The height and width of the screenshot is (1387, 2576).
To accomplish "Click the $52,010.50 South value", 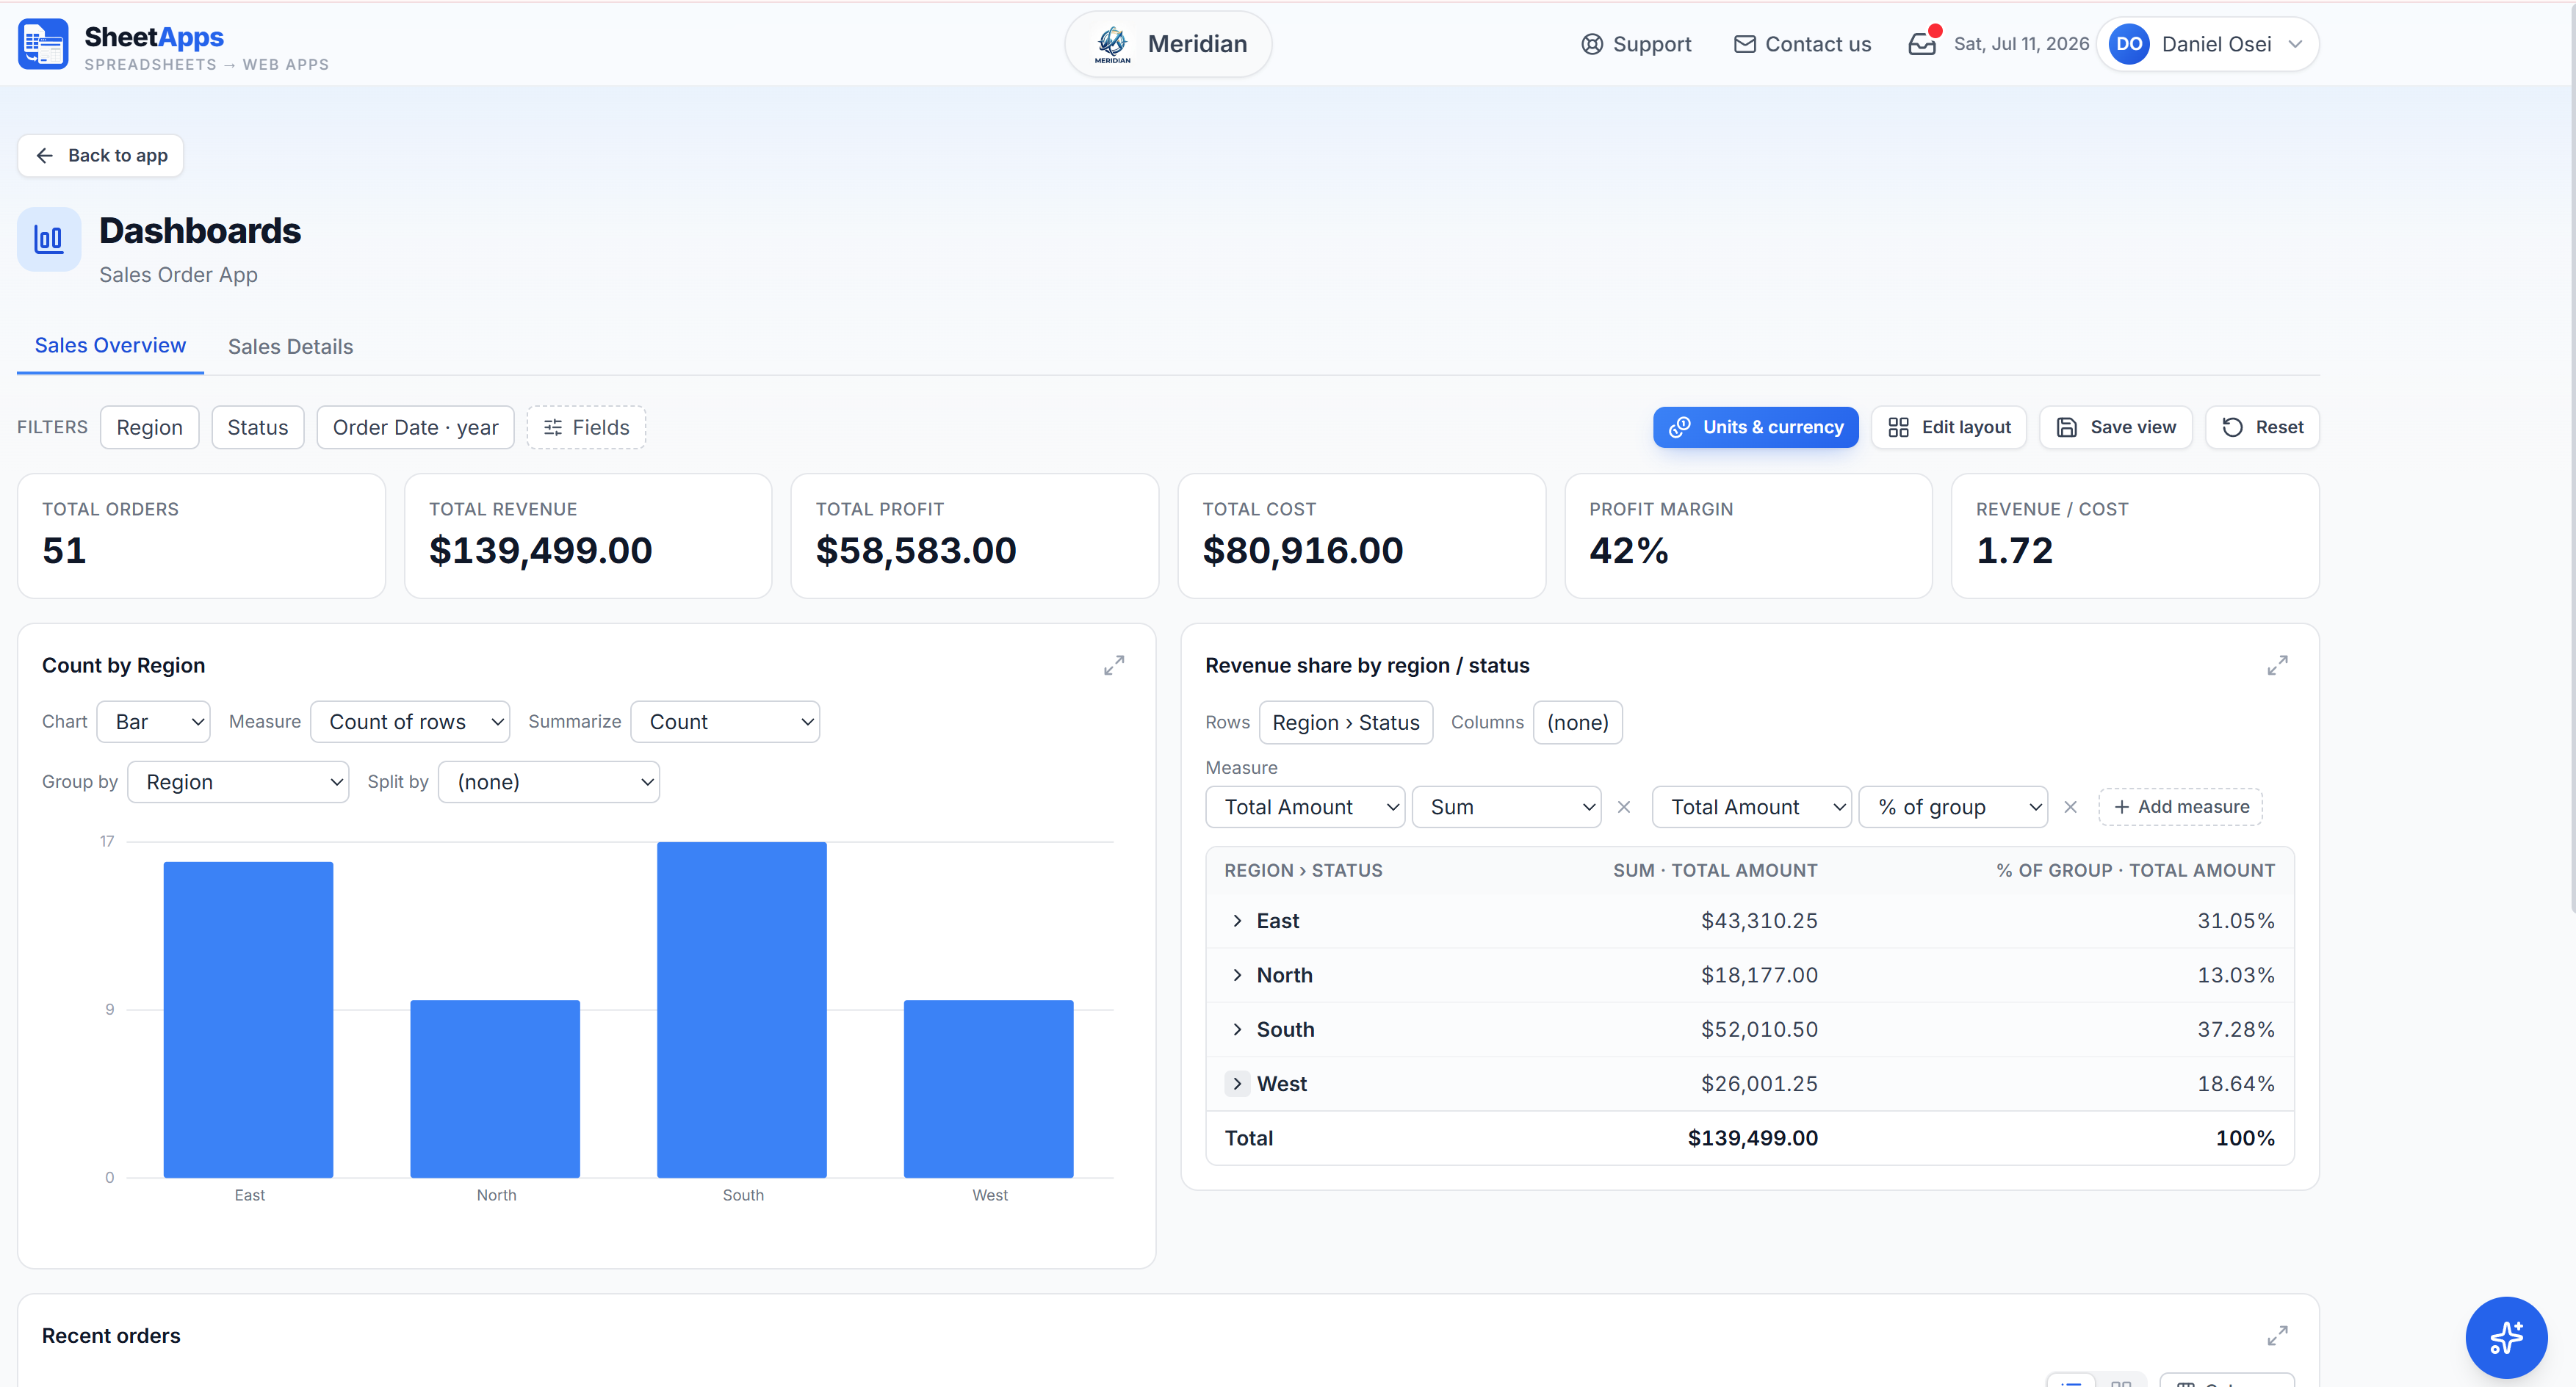I will pyautogui.click(x=1759, y=1030).
